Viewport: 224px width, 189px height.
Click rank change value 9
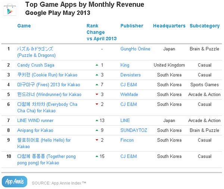pos(102,130)
